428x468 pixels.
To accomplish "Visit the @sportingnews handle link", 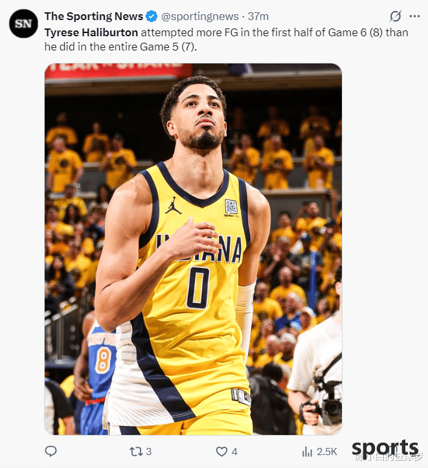I will (x=200, y=16).
